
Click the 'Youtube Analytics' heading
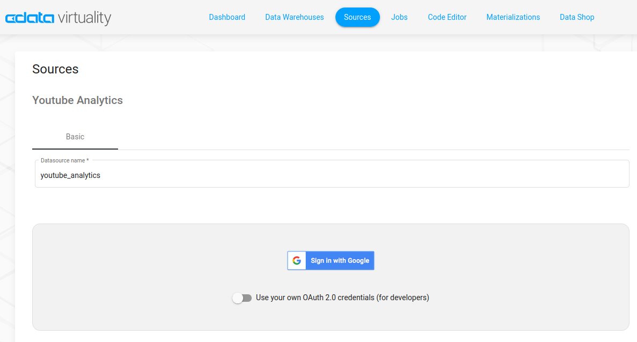click(x=77, y=100)
